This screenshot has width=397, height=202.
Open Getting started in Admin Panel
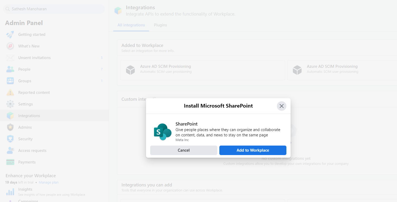pos(54,35)
